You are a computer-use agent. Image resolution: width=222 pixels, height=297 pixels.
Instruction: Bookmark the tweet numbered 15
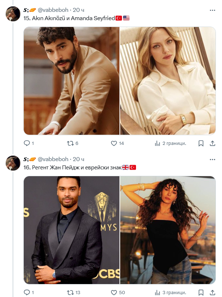pyautogui.click(x=201, y=143)
